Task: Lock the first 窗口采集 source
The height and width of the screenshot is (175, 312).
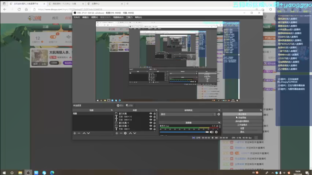Action: click(154, 114)
